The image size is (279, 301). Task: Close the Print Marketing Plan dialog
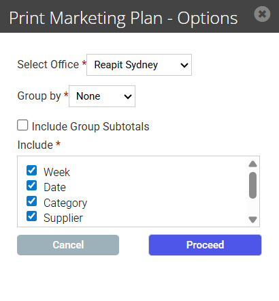tap(262, 14)
